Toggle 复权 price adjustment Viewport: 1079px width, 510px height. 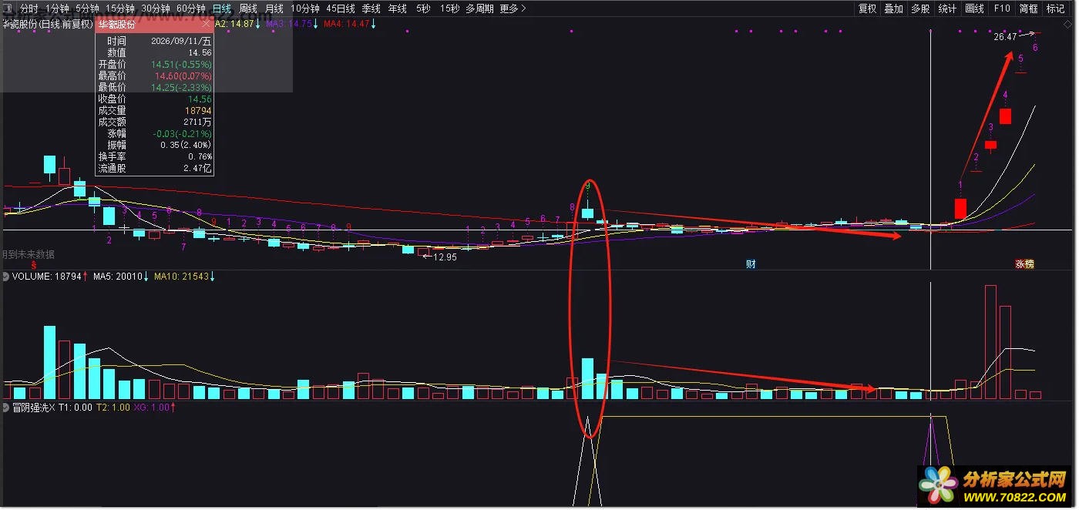tap(867, 8)
